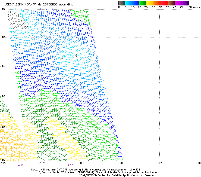Click the blue 10-15 knots legend swatch
201x177 pixels.
136,3
